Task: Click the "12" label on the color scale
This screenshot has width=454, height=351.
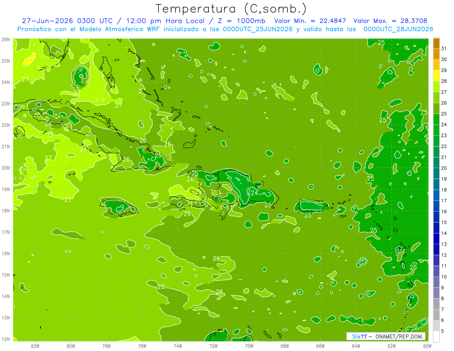Action: [x=444, y=255]
